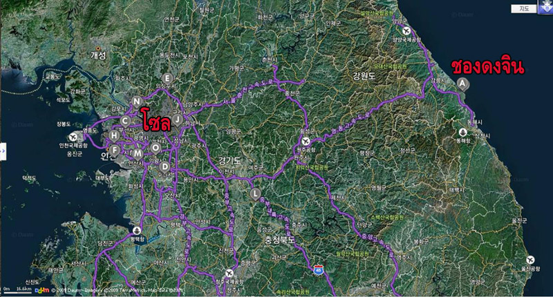The image size is (553, 297).
Task: Select map marker E north of Seoul
Action: click(167, 79)
